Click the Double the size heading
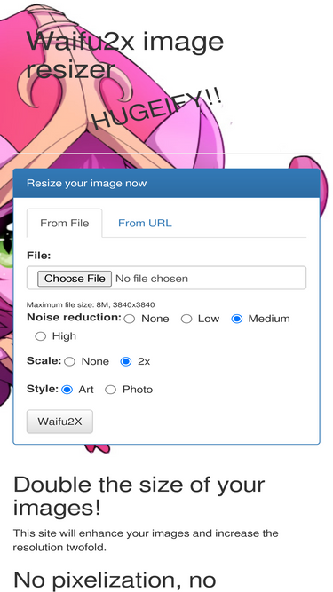This screenshot has height=592, width=333. click(x=139, y=496)
